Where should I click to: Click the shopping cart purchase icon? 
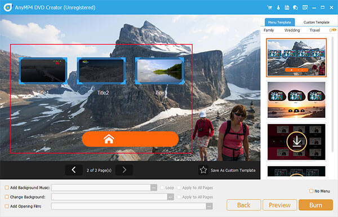point(269,7)
